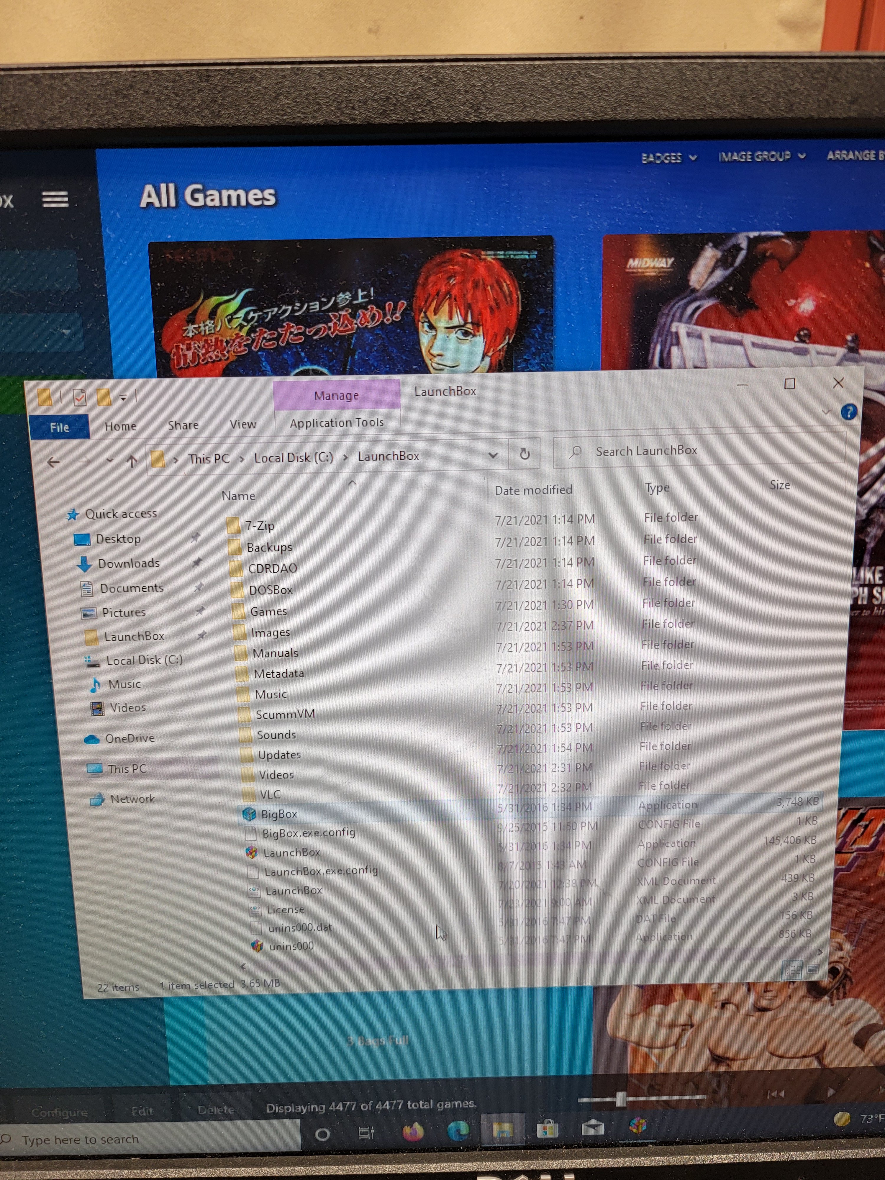Open the address bar history dropdown
The height and width of the screenshot is (1180, 885).
[x=493, y=455]
